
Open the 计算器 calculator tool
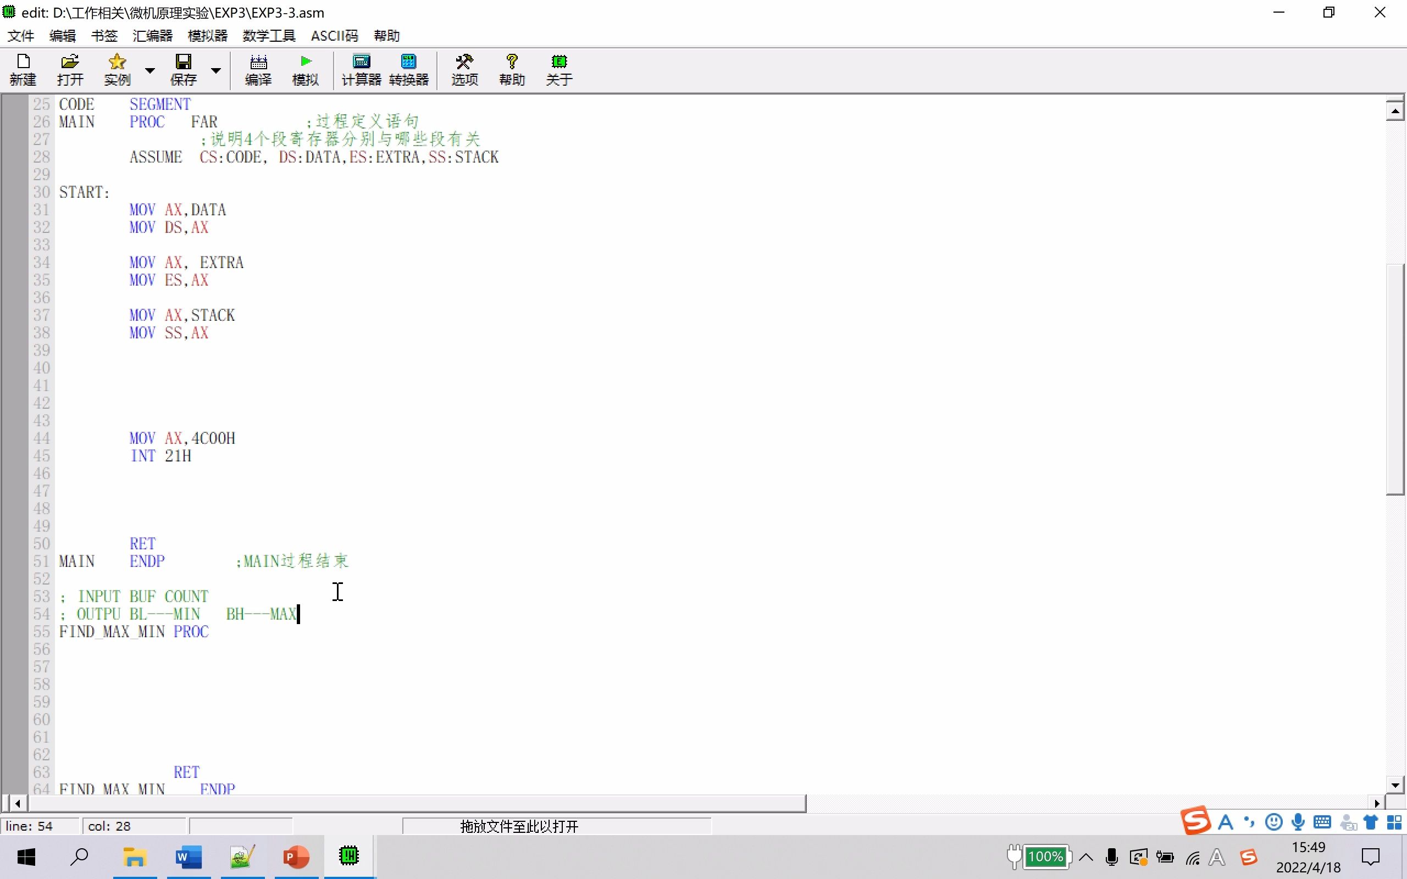361,70
